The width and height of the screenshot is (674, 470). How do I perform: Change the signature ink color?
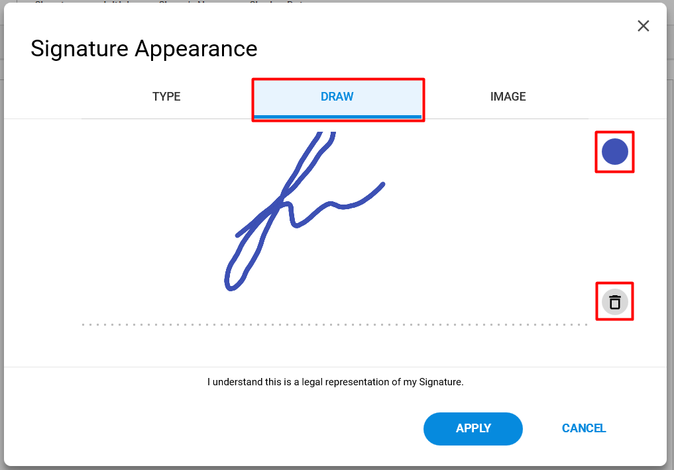(x=614, y=152)
